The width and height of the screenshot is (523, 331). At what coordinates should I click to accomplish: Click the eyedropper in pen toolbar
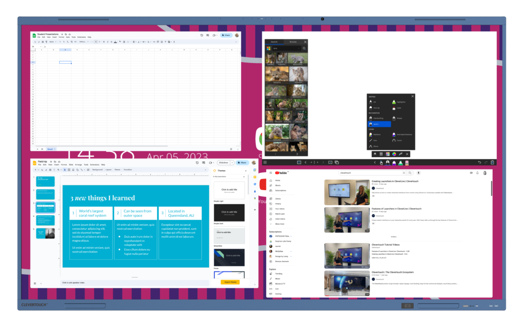tap(401, 154)
